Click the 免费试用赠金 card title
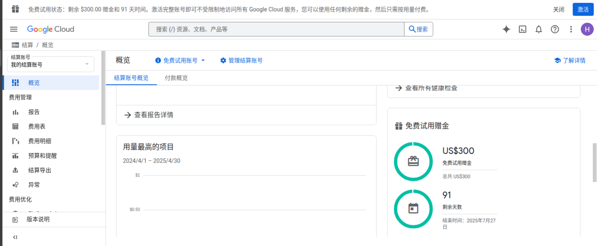 point(427,126)
